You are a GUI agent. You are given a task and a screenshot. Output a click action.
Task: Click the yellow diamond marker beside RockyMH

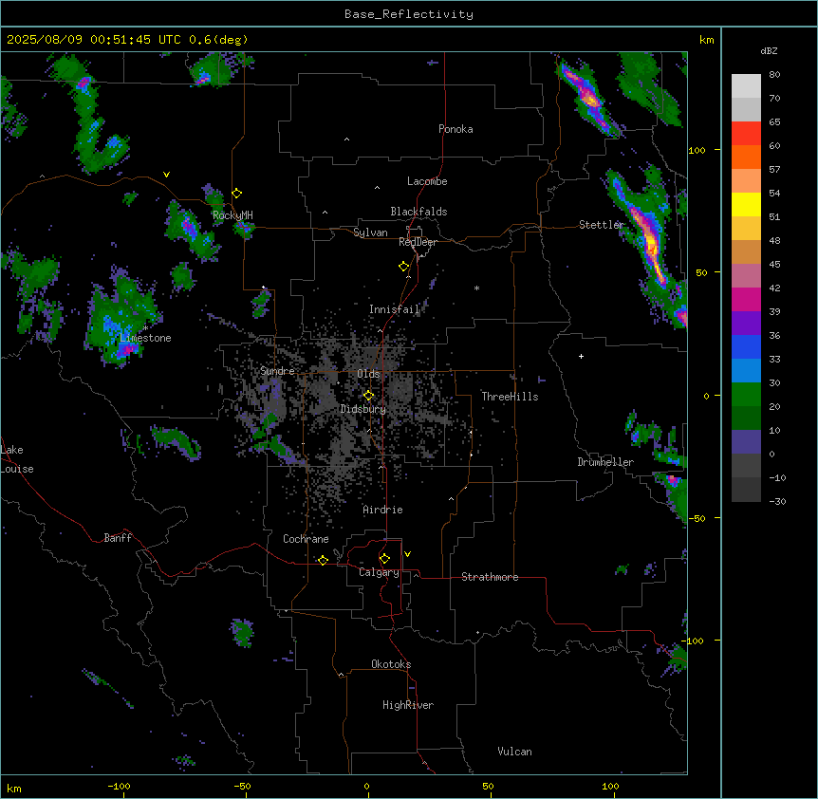237,194
